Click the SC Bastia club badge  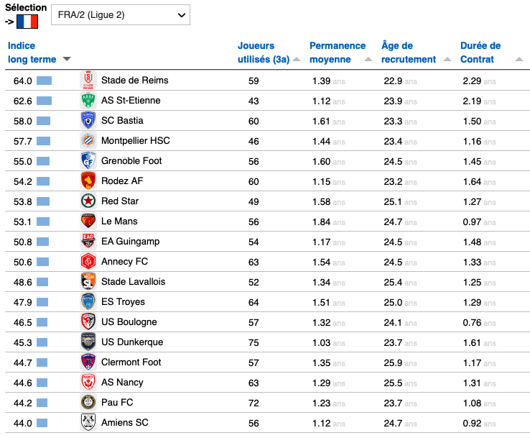click(x=88, y=121)
